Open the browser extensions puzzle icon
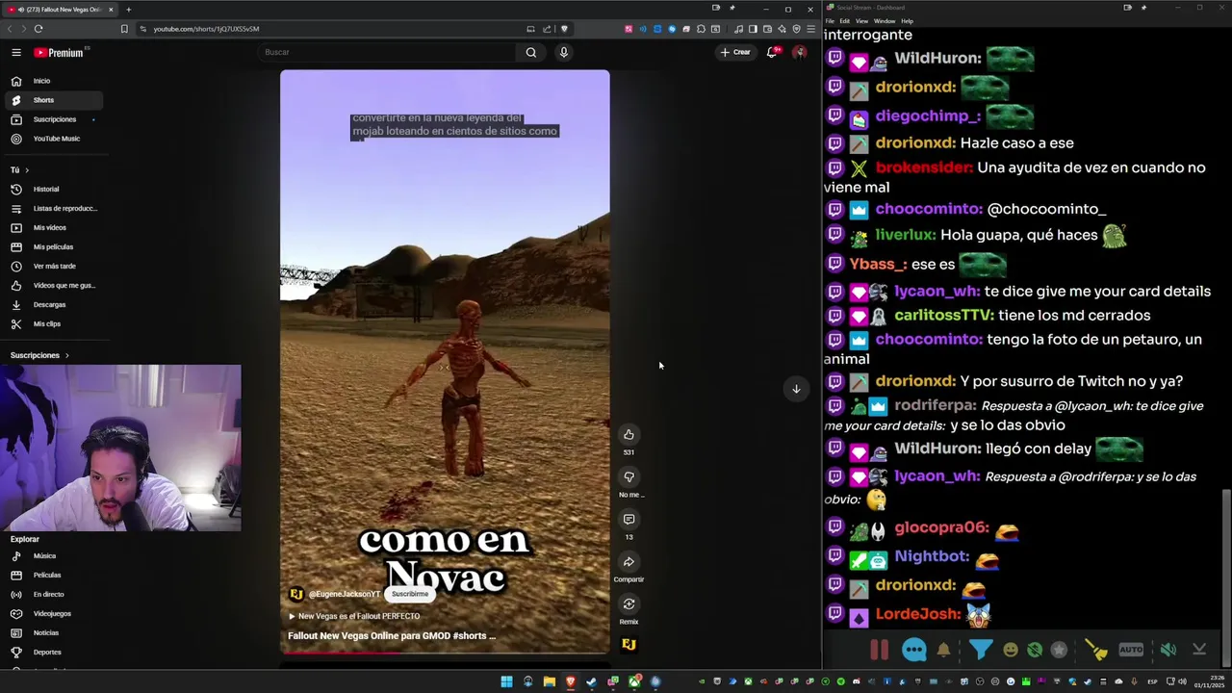 701,29
